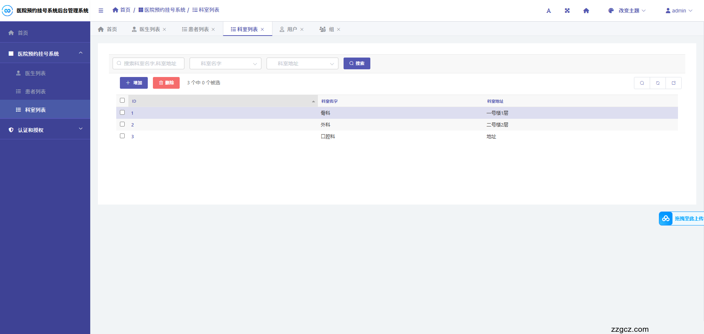Viewport: 704px width, 334px height.
Task: Click the hamburger menu collapse icon
Action: click(101, 11)
